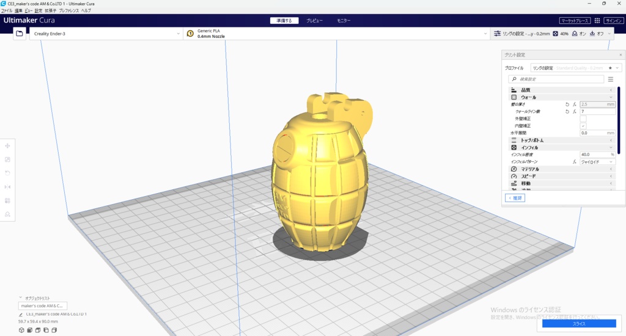The image size is (626, 336).
Task: Switch to the プレビュー stage tab
Action: [315, 21]
